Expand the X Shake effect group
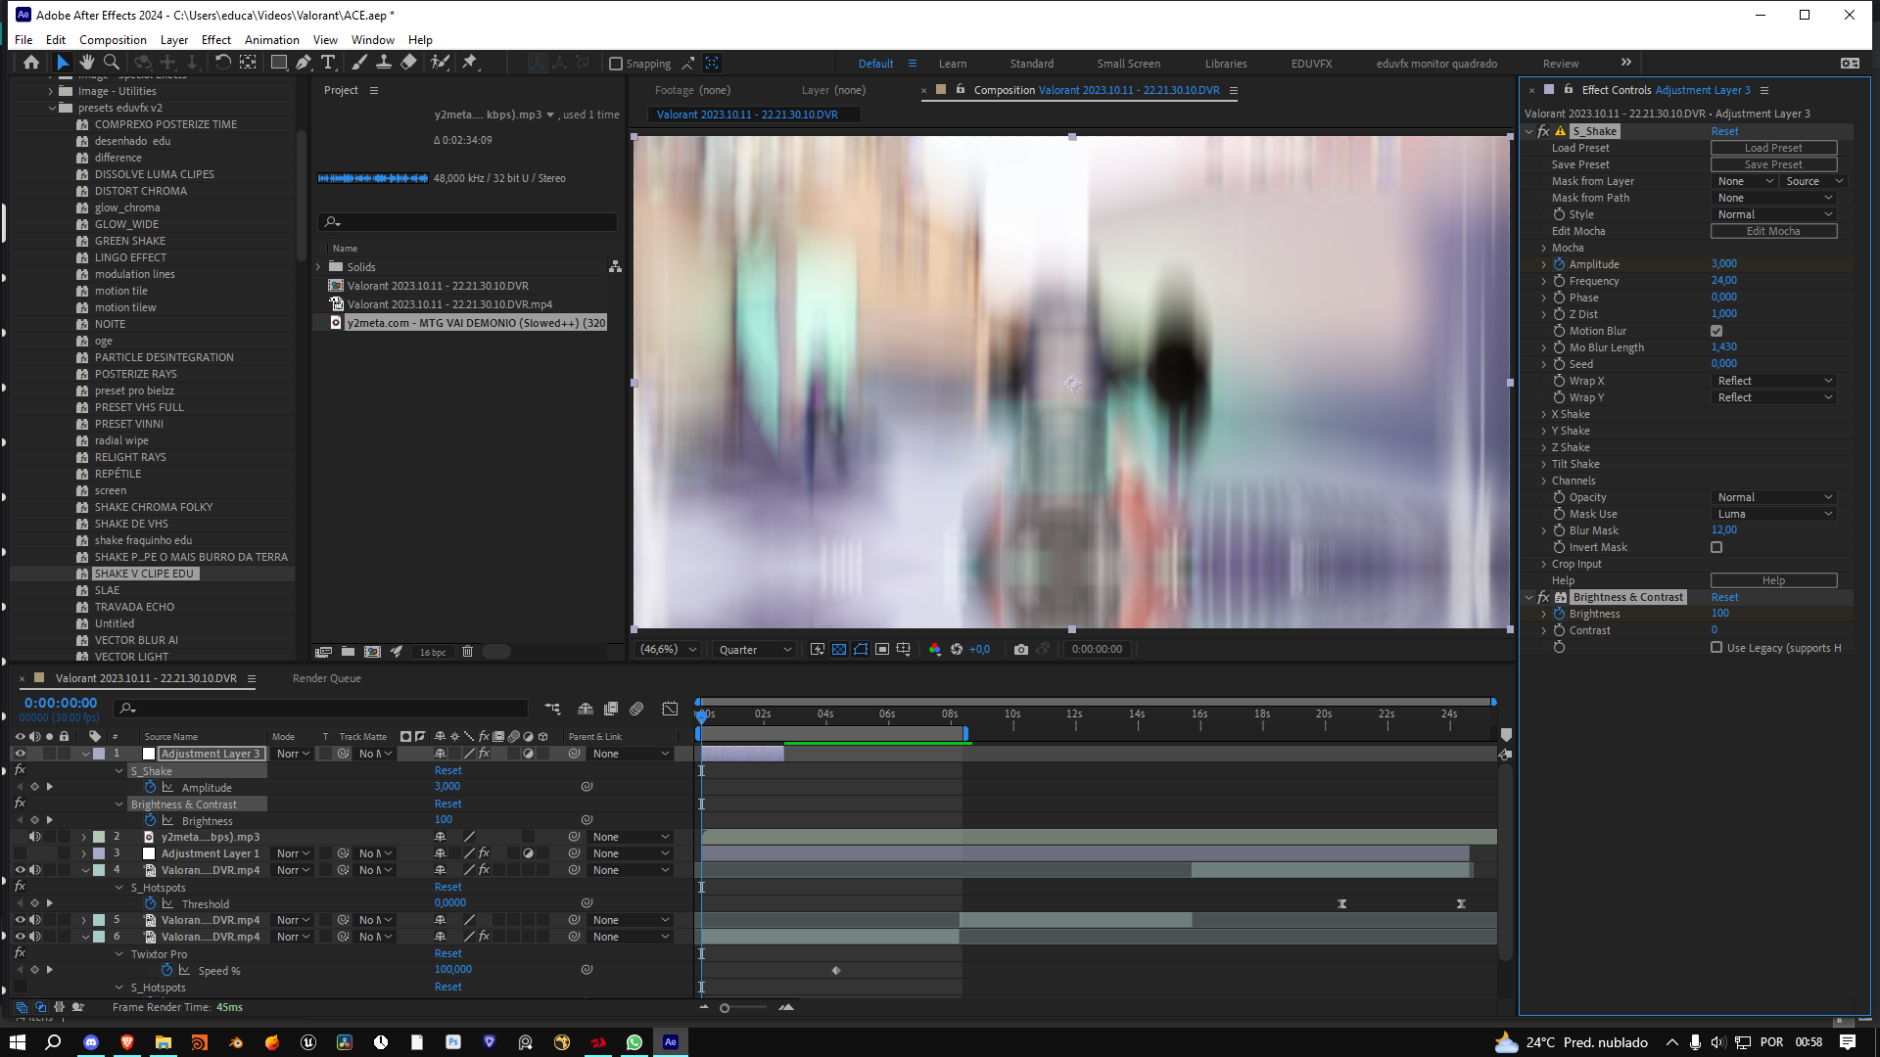The width and height of the screenshot is (1880, 1057). (x=1545, y=414)
